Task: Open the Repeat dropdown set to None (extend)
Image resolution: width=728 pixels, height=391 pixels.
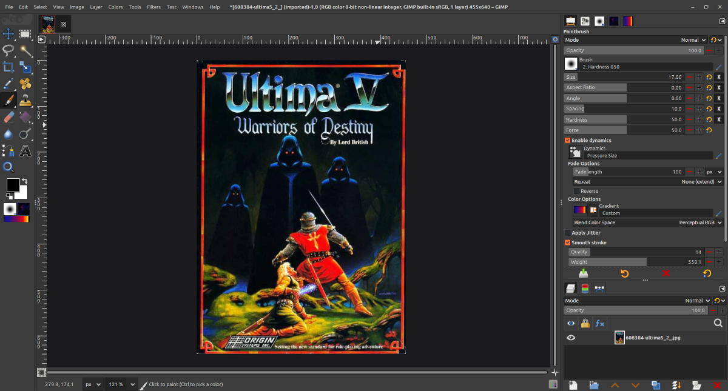Action: [x=648, y=182]
